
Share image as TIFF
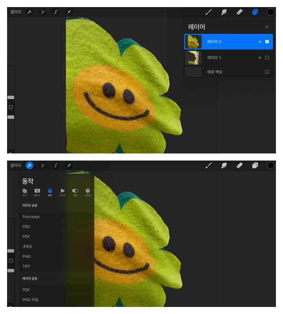coord(26,267)
